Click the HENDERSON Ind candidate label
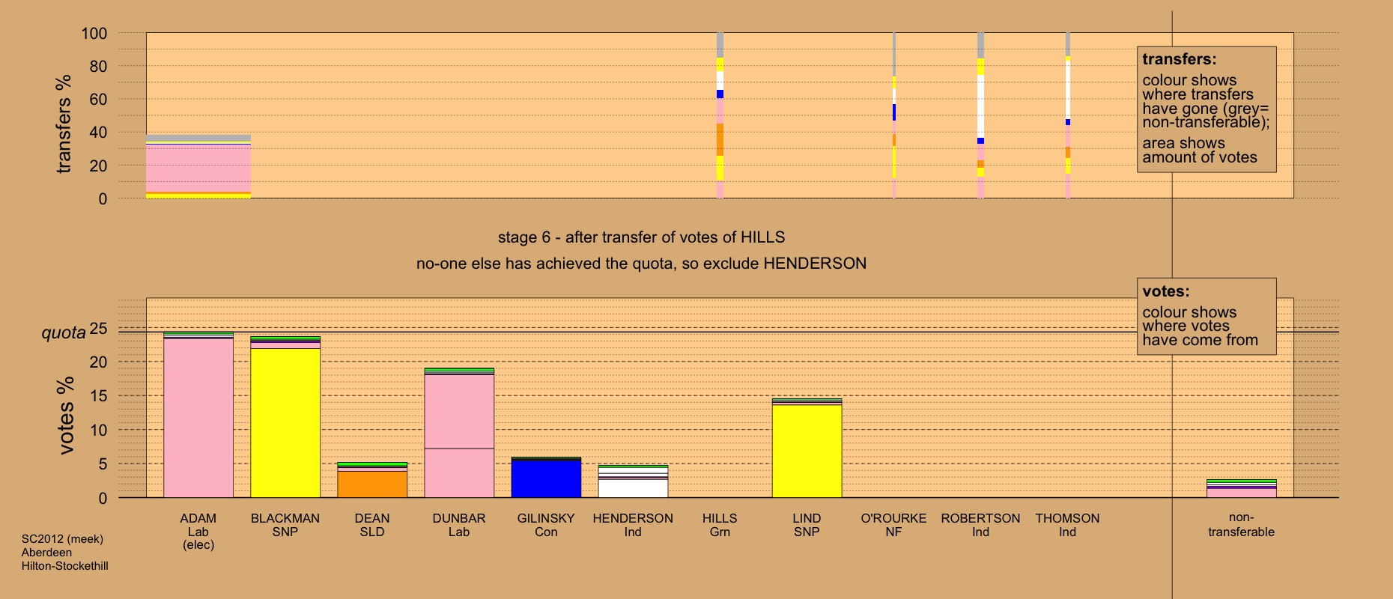This screenshot has height=599, width=1393. pyautogui.click(x=633, y=525)
